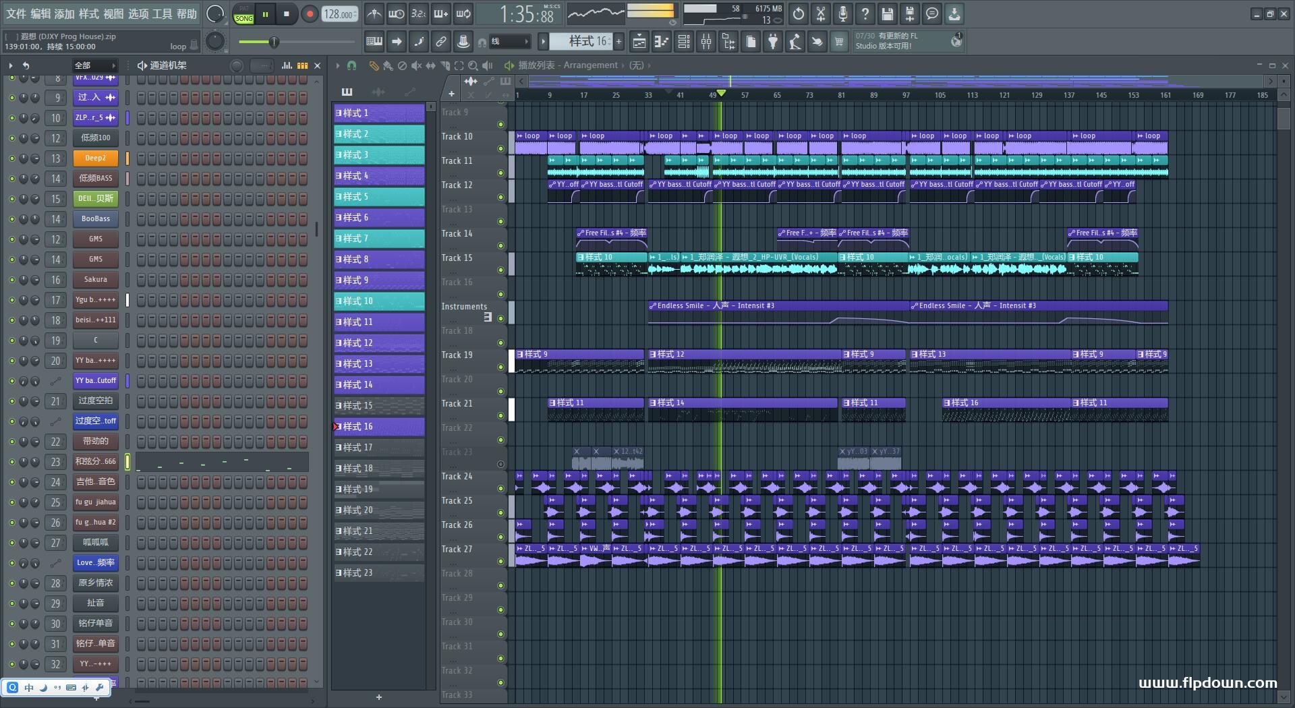
Task: Click the save project floppy icon
Action: (887, 13)
